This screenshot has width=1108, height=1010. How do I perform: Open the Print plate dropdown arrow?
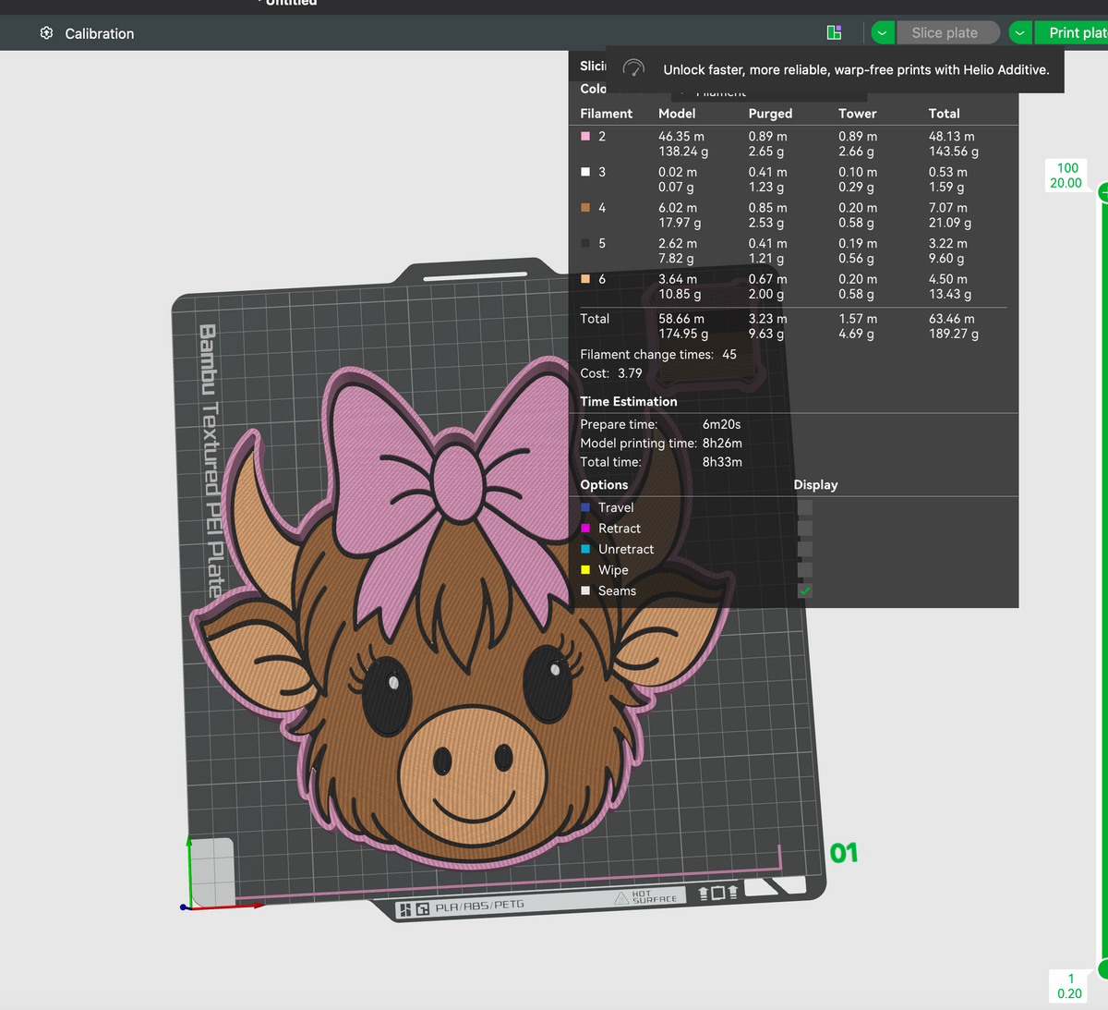1020,33
